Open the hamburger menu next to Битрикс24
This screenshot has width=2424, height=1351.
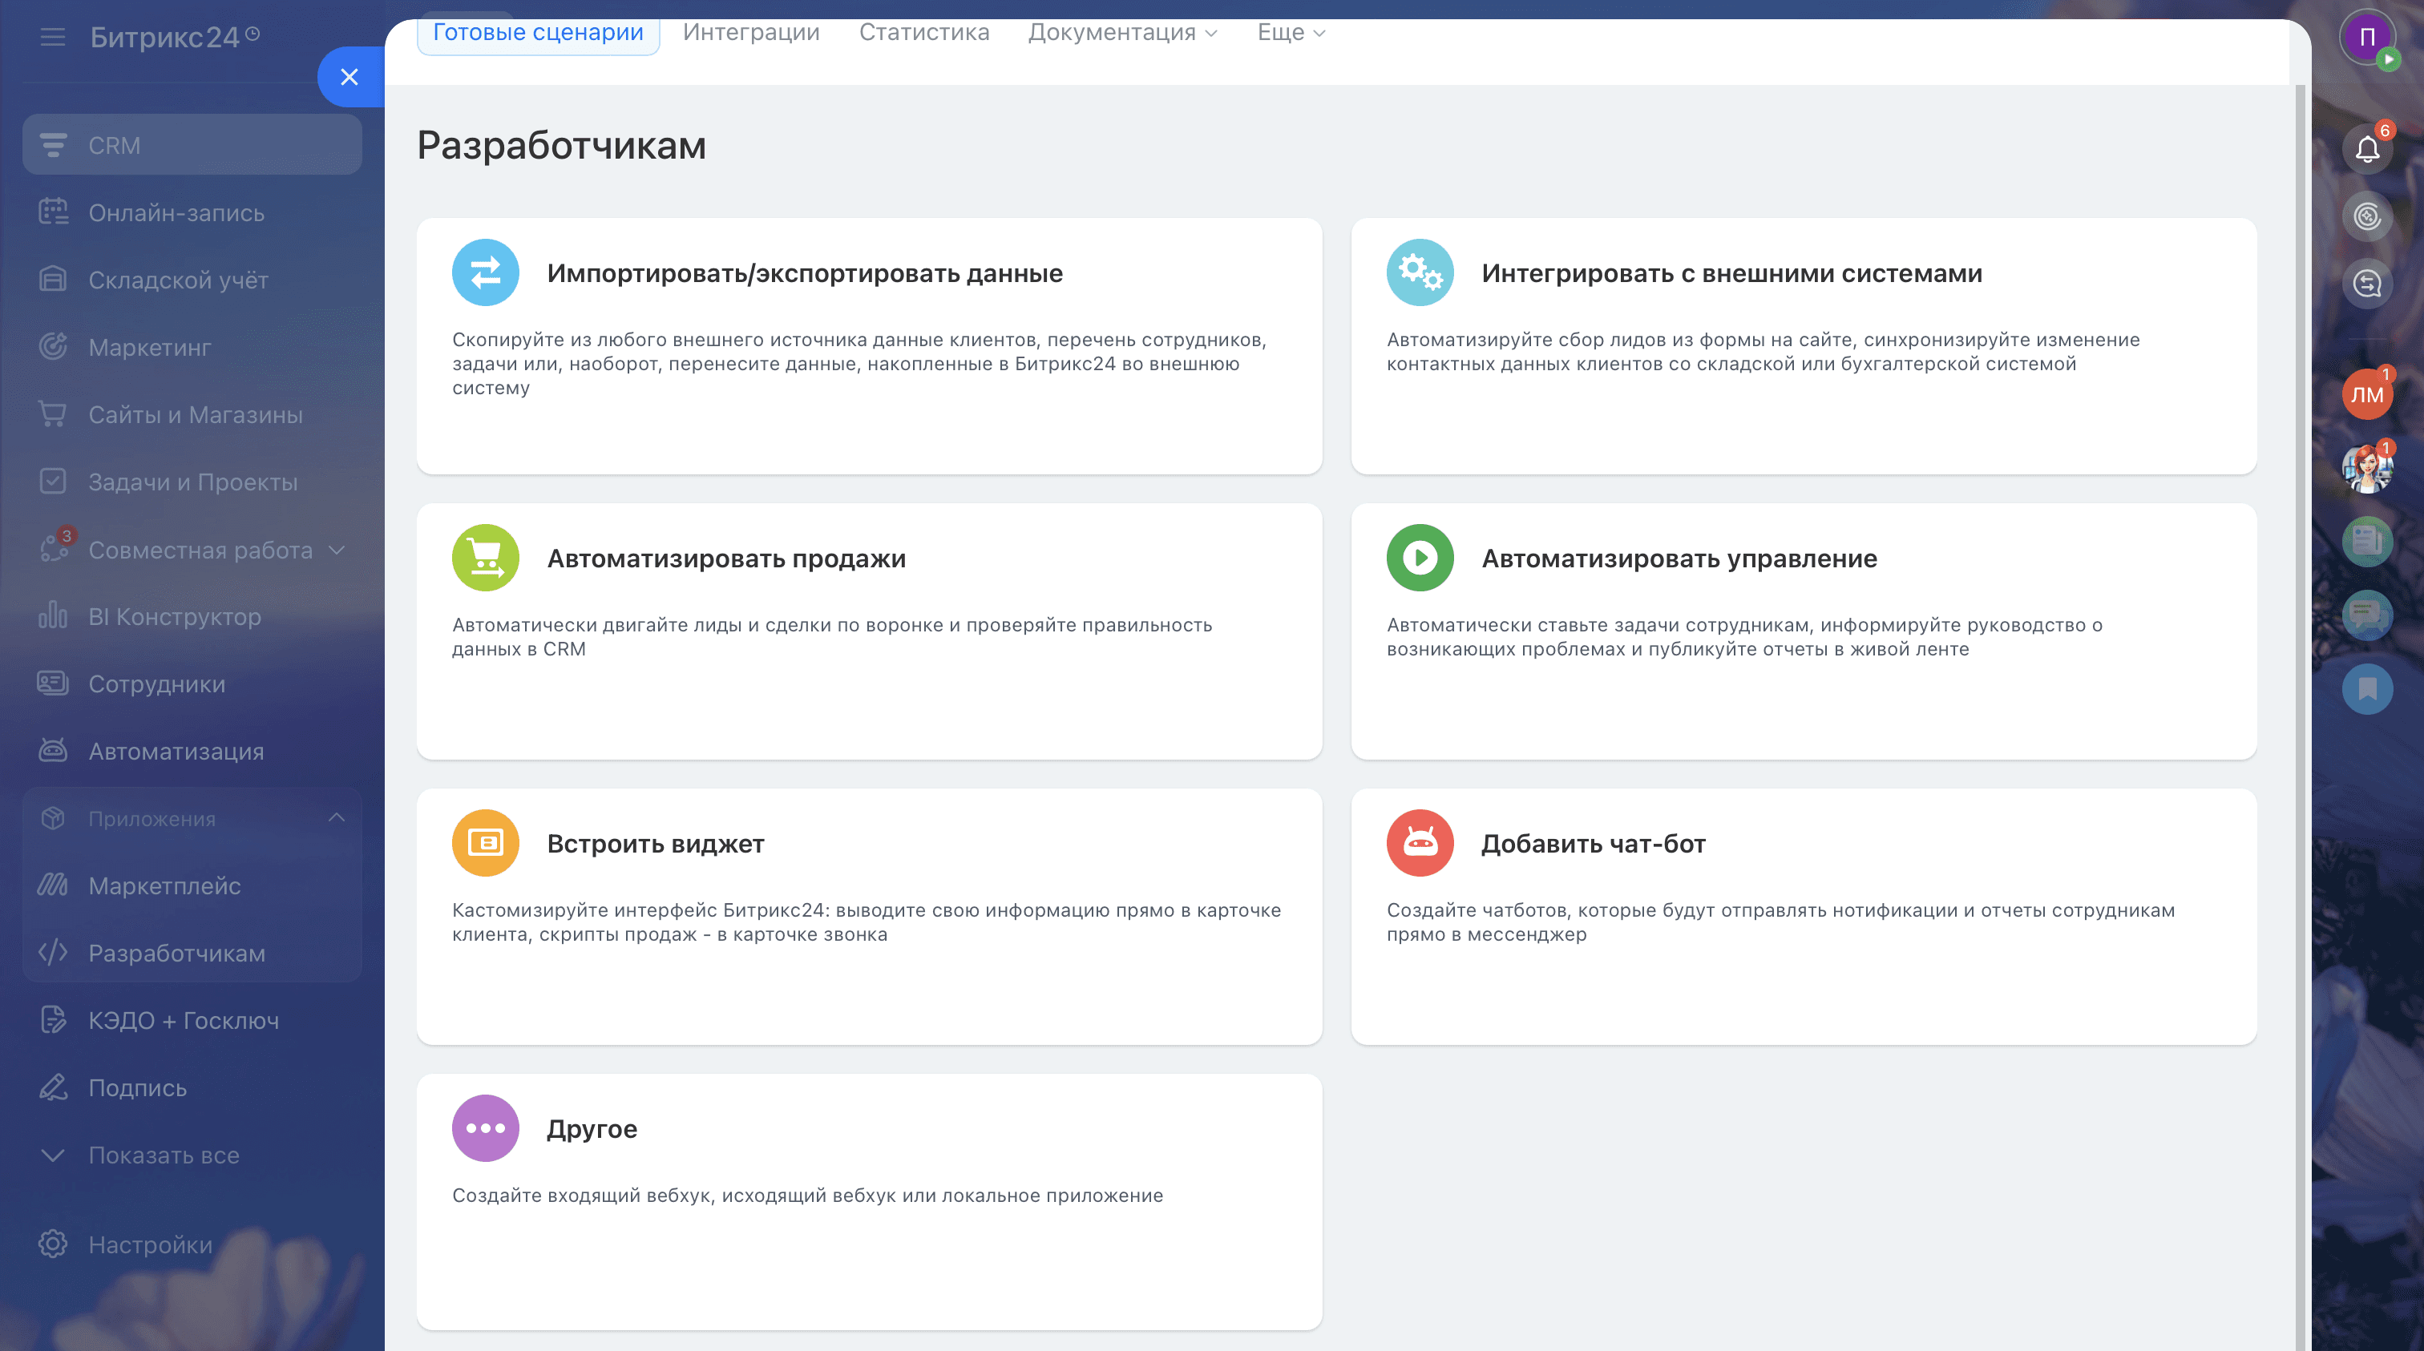53,37
